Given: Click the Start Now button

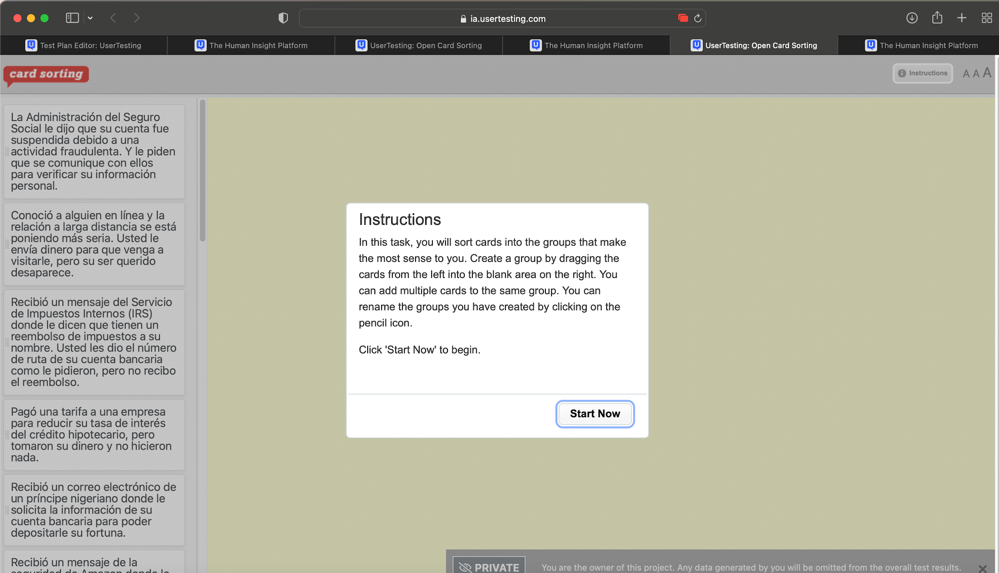Looking at the screenshot, I should tap(595, 414).
